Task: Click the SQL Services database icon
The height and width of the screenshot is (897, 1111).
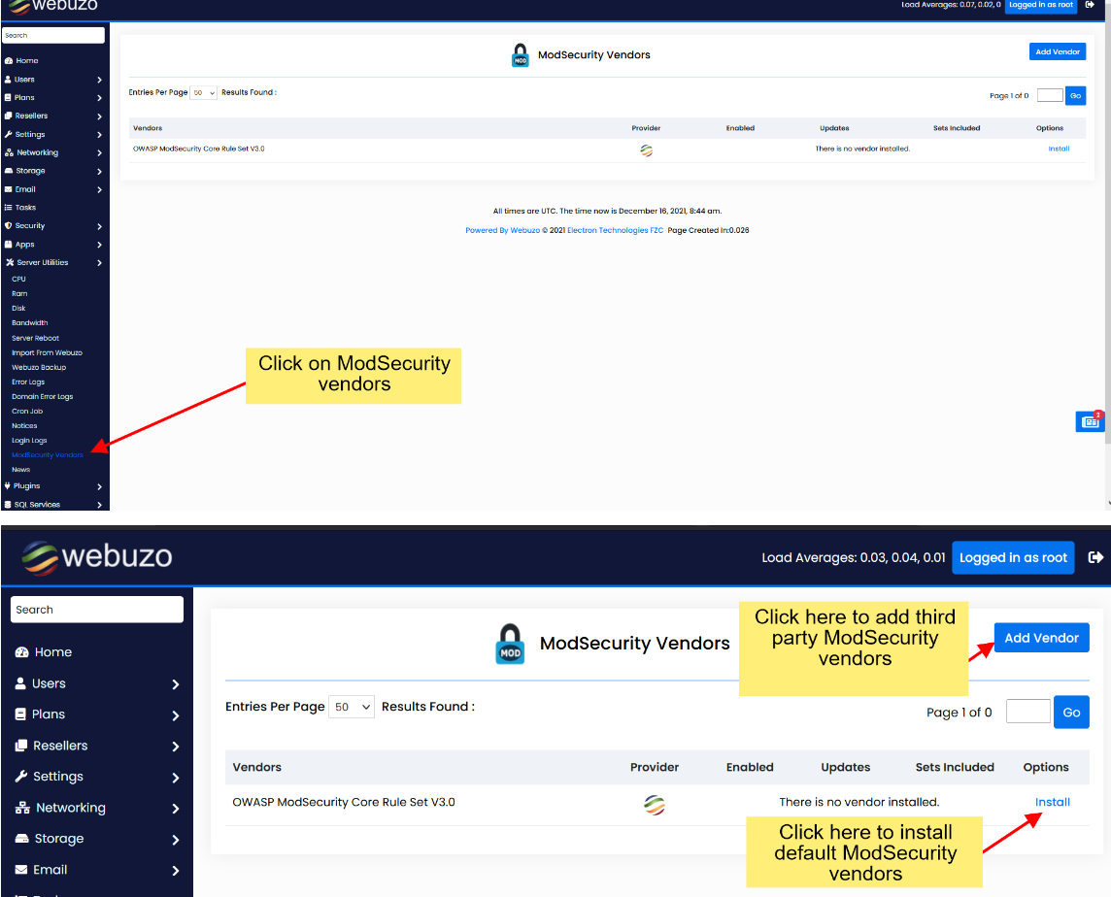Action: [x=9, y=505]
